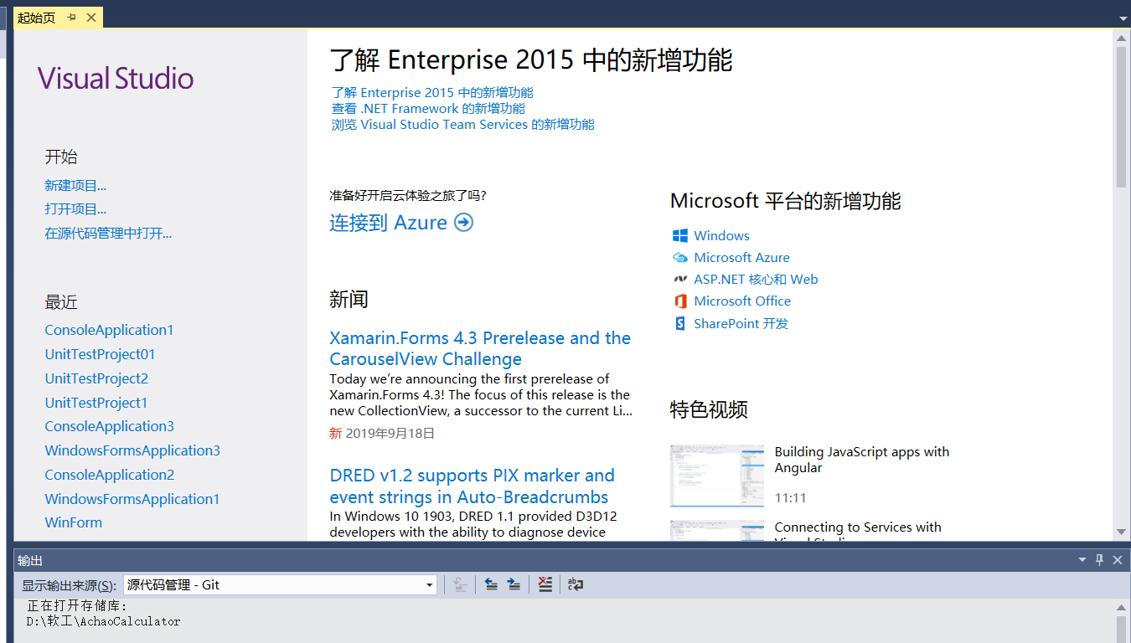Click the 新建项目... link

point(75,186)
